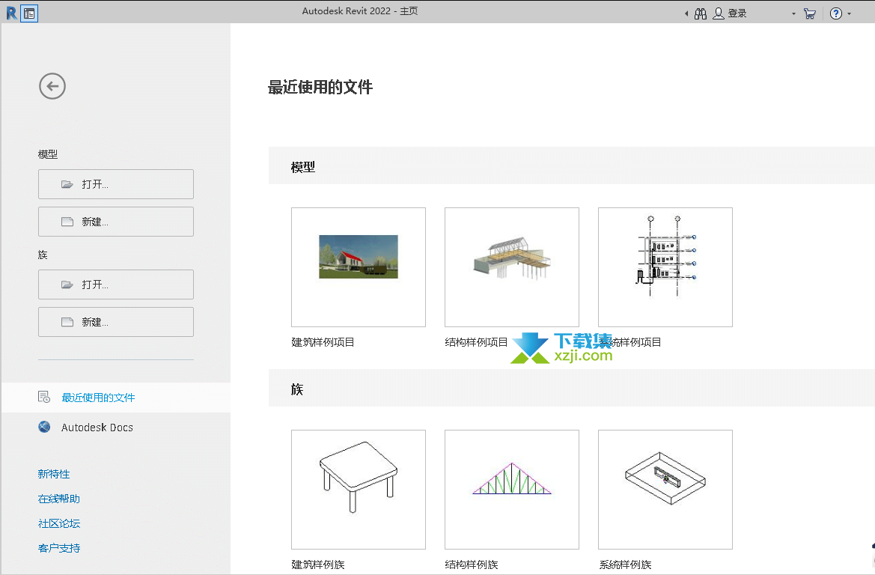
Task: Click 新建 button under 模型
Action: (116, 222)
